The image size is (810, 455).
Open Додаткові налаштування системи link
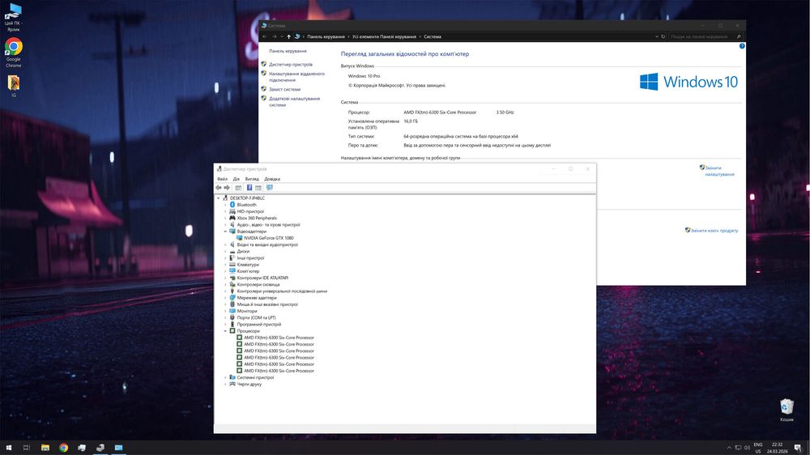pyautogui.click(x=295, y=102)
